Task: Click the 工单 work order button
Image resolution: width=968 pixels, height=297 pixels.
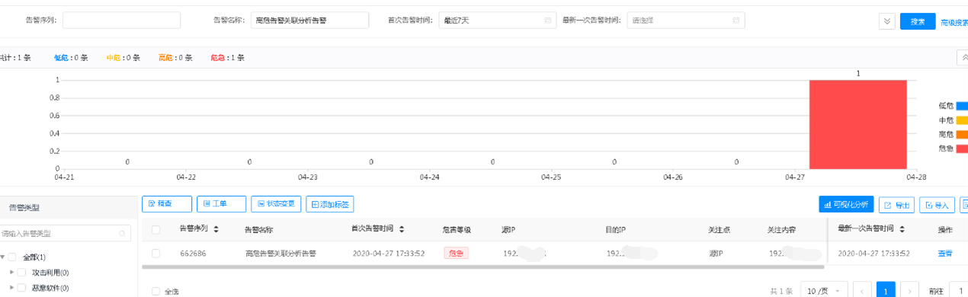Action: [x=221, y=204]
